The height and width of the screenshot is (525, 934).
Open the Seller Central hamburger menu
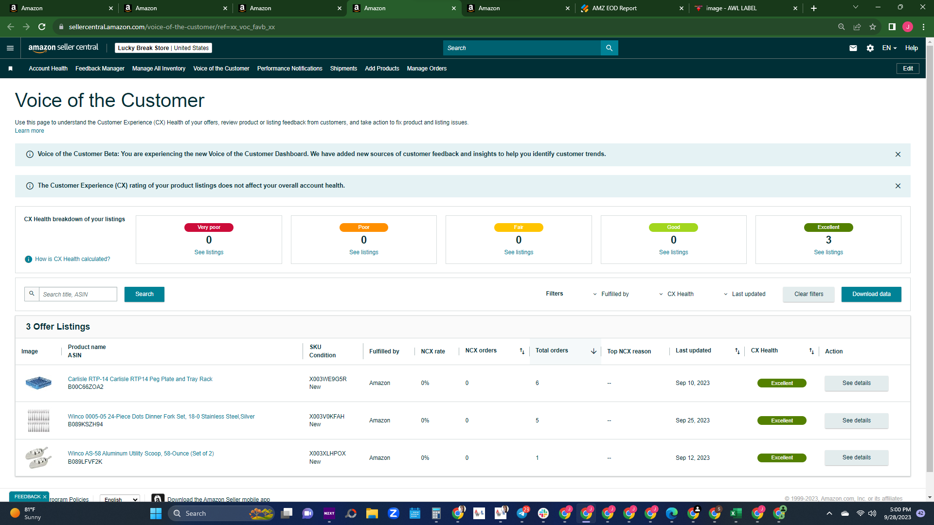10,48
